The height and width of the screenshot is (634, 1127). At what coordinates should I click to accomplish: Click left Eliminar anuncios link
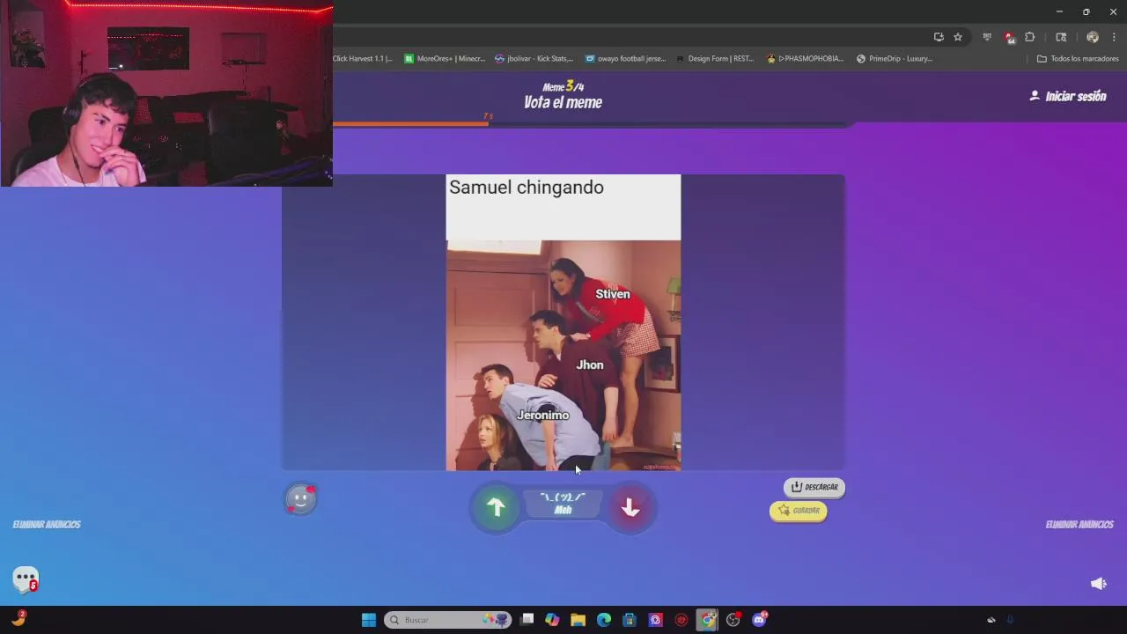click(47, 525)
